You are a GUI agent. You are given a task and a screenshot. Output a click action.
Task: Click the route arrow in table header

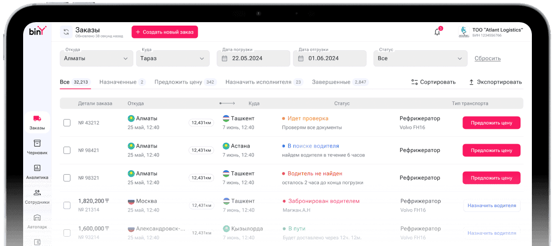(227, 103)
